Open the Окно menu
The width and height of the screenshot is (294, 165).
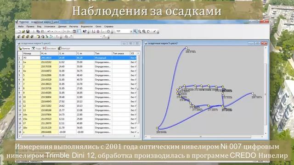[x=98, y=27]
